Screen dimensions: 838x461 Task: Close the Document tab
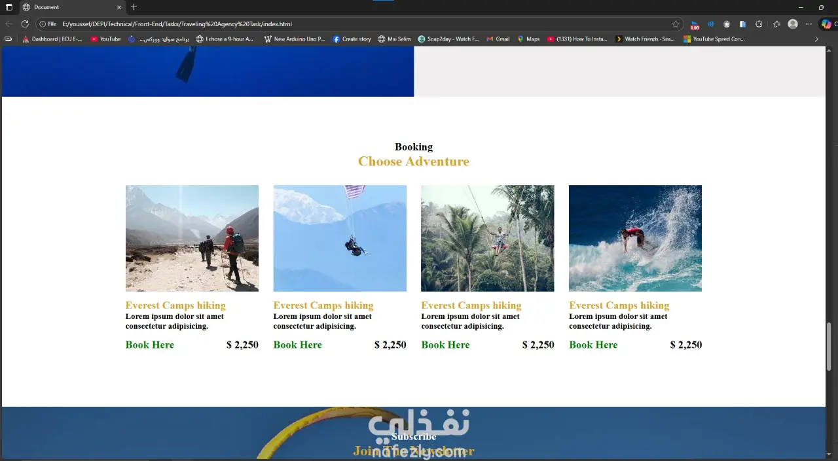coord(118,7)
